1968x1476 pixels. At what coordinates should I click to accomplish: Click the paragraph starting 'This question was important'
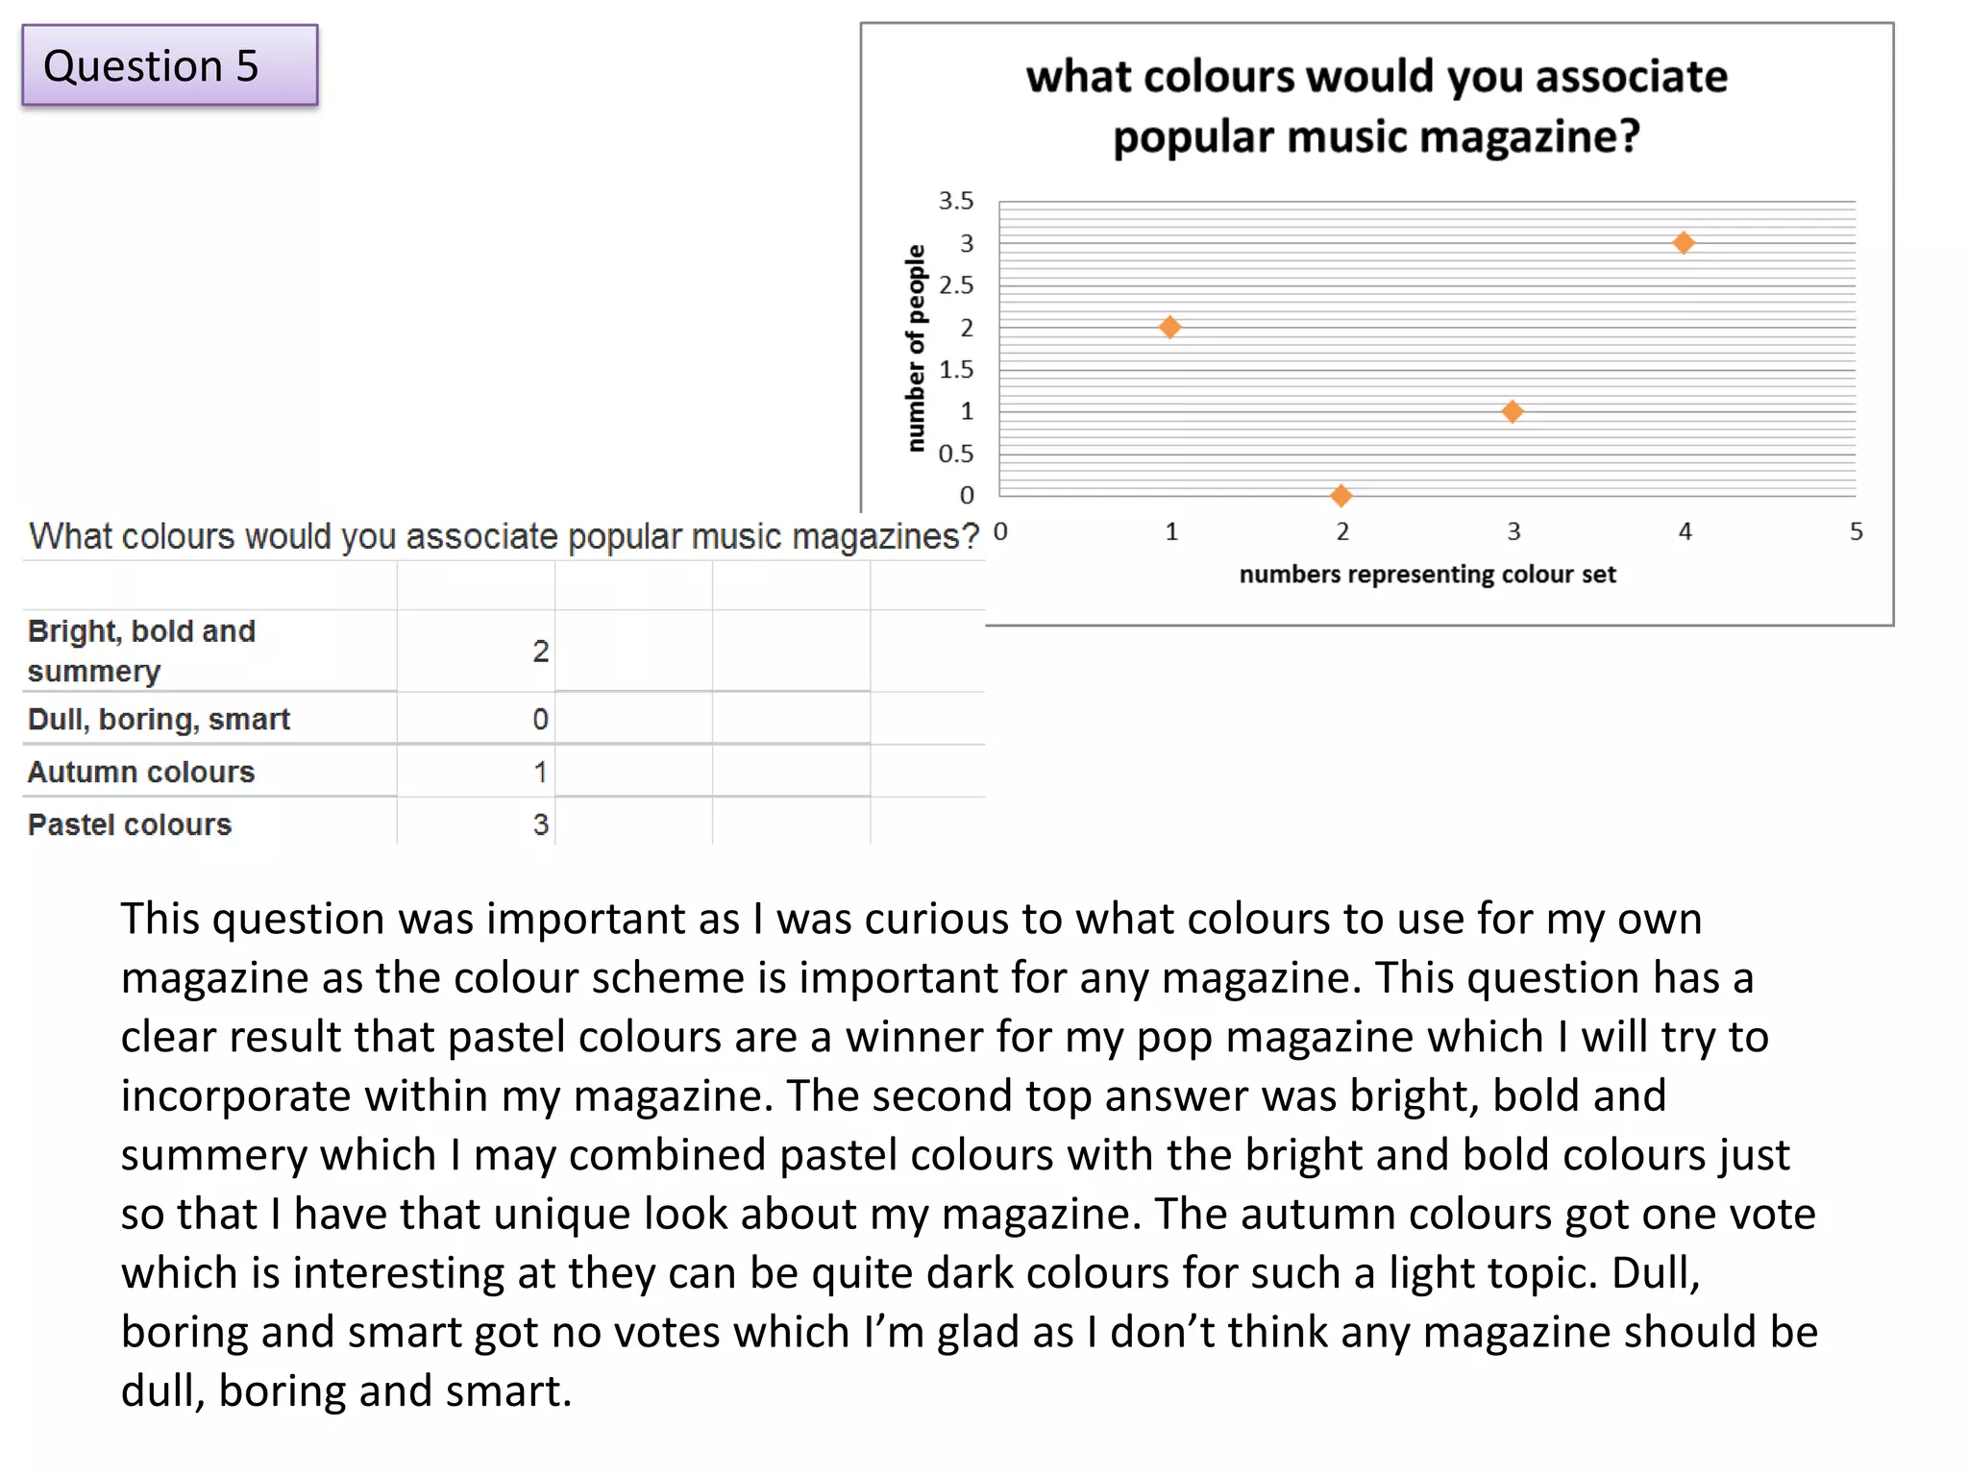pos(969,1154)
